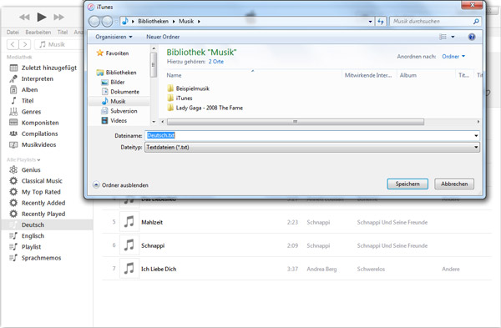Open the Datei menu in iTunes
Viewport: 501px width, 328px height.
(x=13, y=33)
